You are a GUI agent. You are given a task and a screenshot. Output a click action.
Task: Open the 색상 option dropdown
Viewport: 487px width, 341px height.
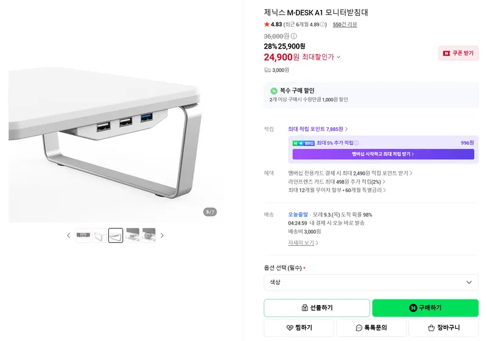click(x=371, y=283)
